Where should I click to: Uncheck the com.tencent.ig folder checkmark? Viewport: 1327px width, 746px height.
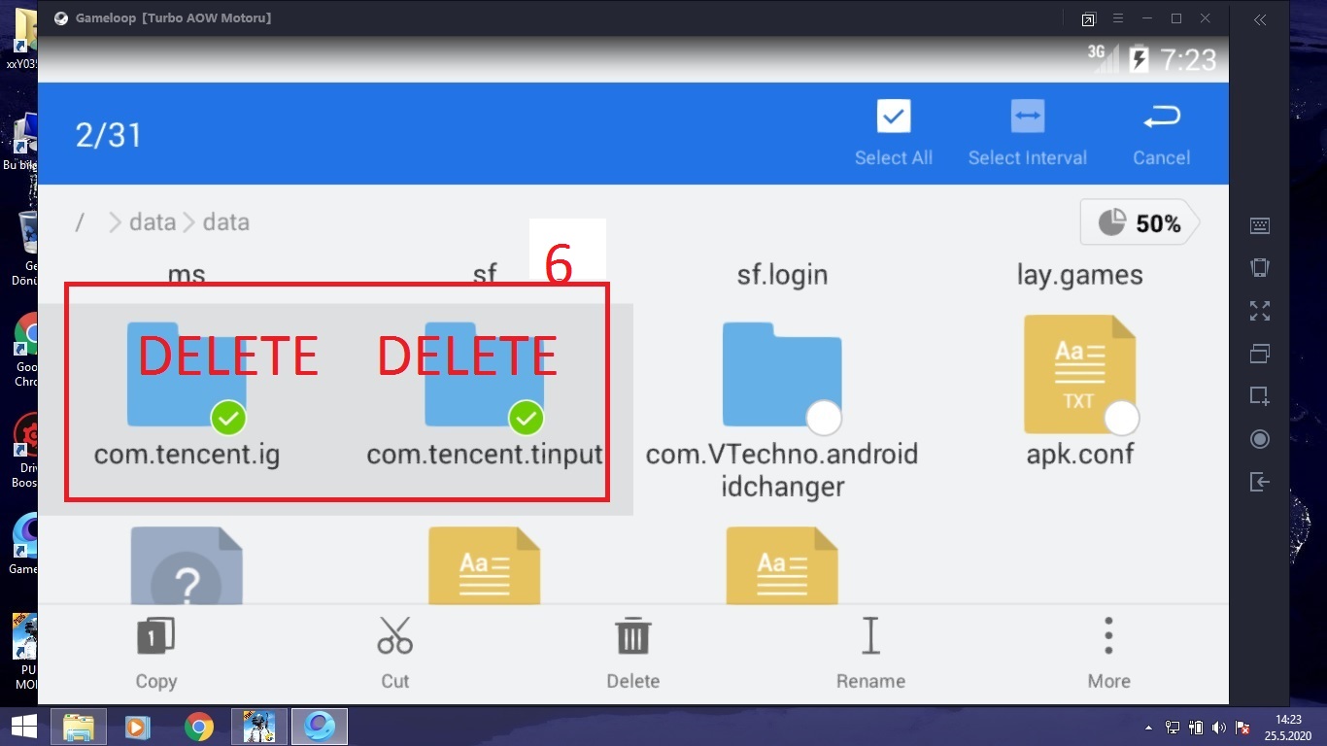228,419
